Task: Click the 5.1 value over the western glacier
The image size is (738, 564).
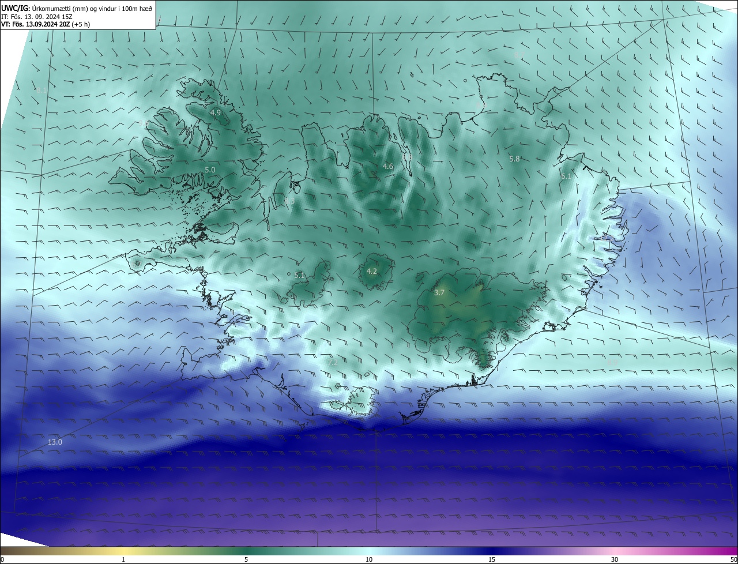Action: pos(299,276)
